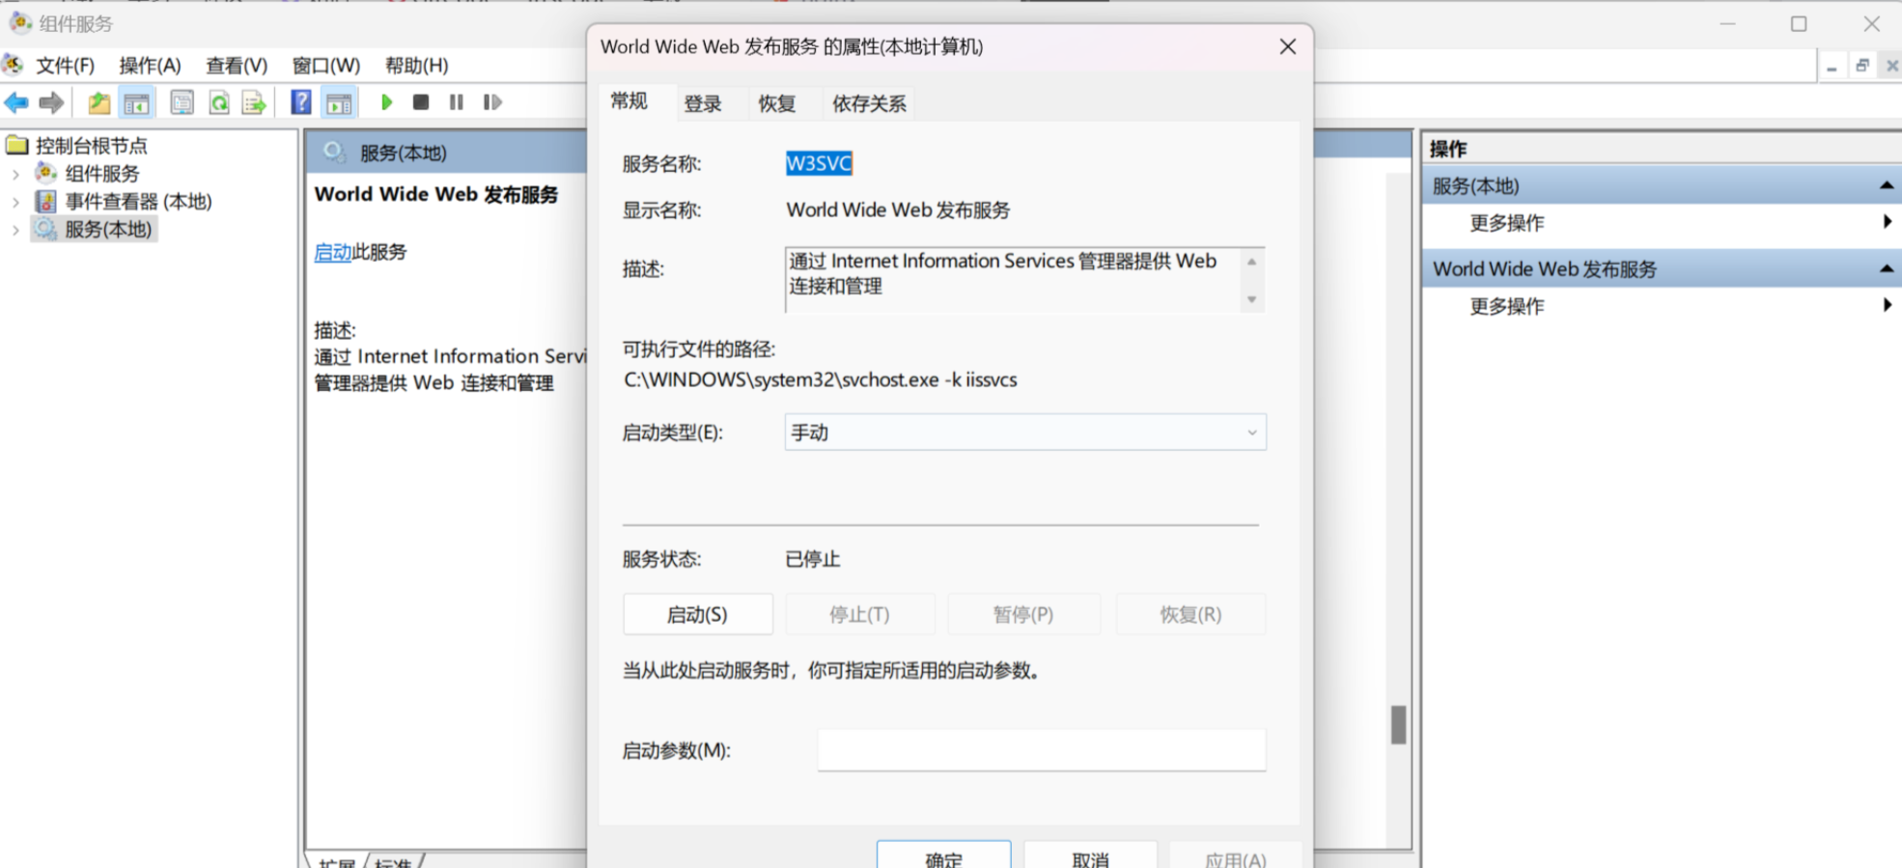Click the 取消 button
The image size is (1902, 868).
pyautogui.click(x=1090, y=856)
